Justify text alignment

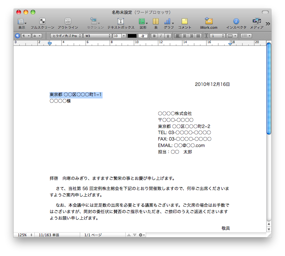click(x=198, y=36)
